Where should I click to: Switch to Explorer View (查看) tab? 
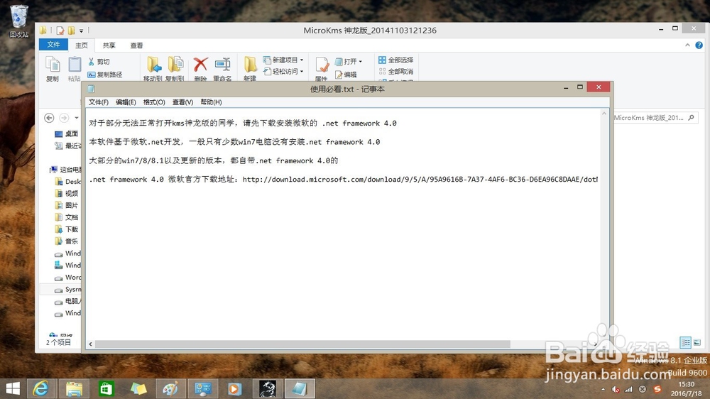[x=137, y=45]
